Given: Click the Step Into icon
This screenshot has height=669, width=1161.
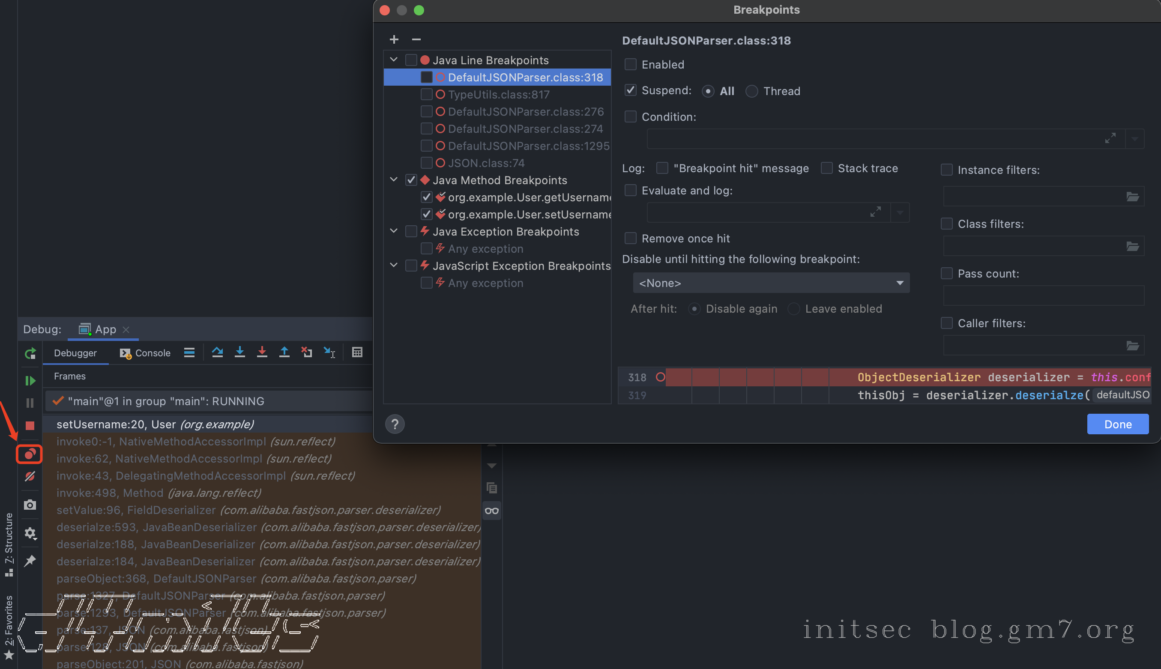Looking at the screenshot, I should (239, 352).
